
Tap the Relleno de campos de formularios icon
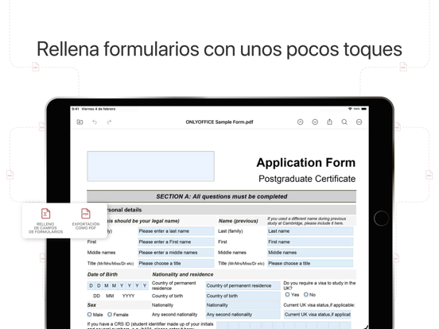[45, 214]
